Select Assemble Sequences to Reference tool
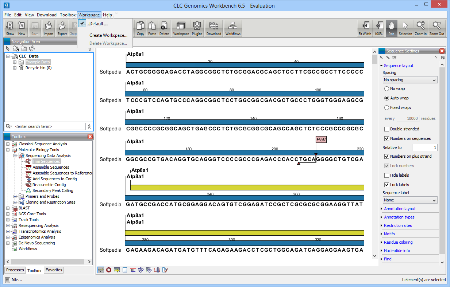The height and width of the screenshot is (287, 450). (x=62, y=173)
